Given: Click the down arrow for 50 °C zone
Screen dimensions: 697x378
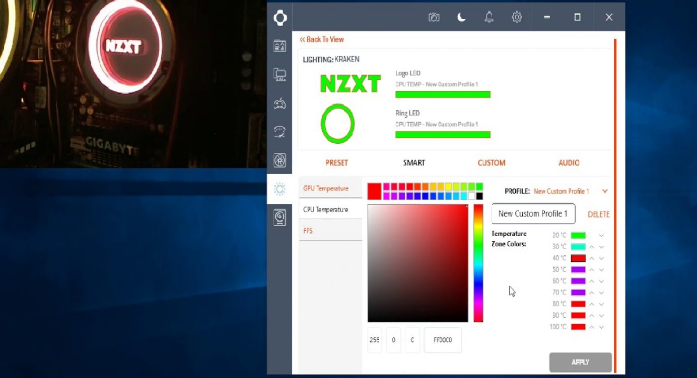Looking at the screenshot, I should point(601,269).
